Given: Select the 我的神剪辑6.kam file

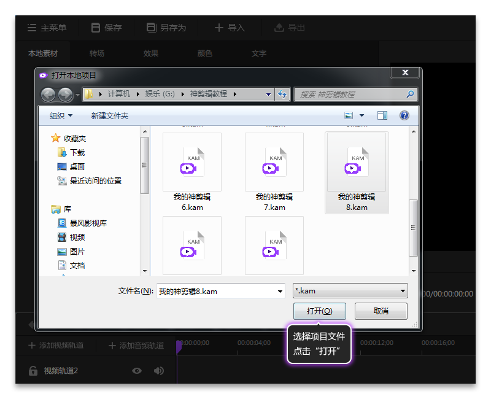Looking at the screenshot, I should click(x=192, y=172).
